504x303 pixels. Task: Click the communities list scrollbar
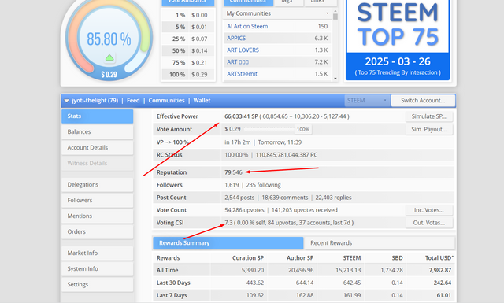[x=335, y=16]
